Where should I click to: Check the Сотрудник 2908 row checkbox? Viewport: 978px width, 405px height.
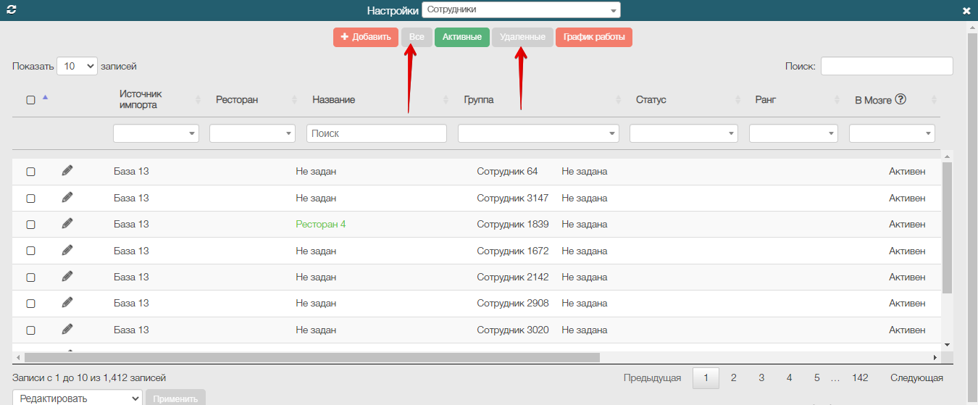pos(30,304)
